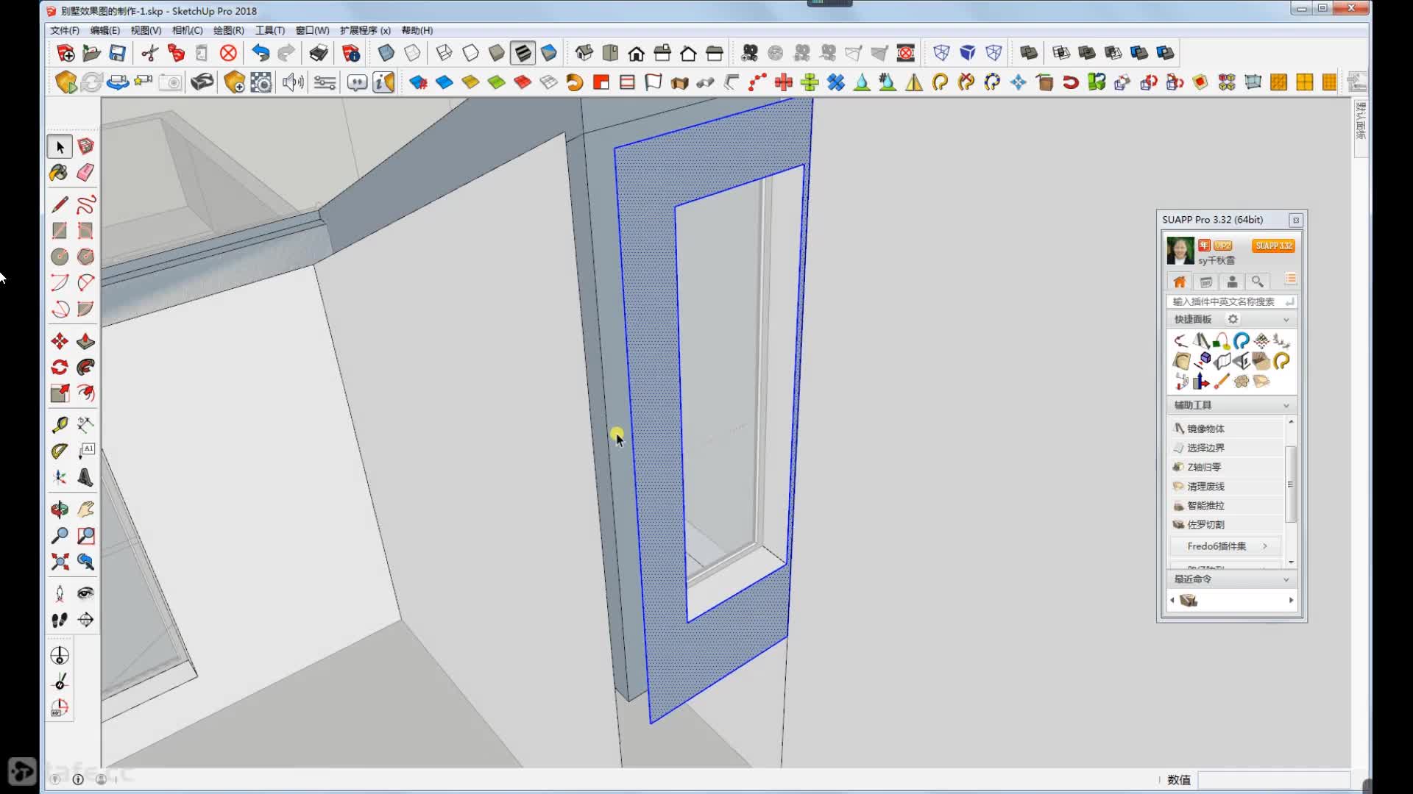The image size is (1413, 794).
Task: Select the Pan hand tool
Action: click(x=85, y=509)
